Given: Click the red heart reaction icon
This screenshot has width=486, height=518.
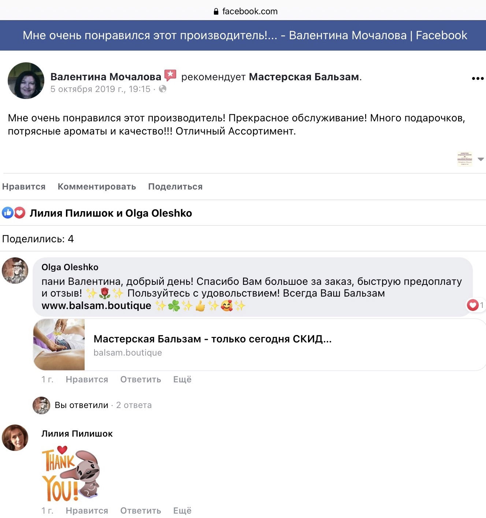Looking at the screenshot, I should tap(20, 213).
